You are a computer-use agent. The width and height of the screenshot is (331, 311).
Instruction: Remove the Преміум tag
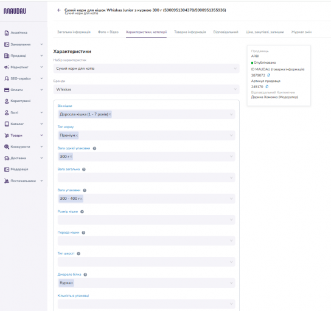click(x=77, y=135)
